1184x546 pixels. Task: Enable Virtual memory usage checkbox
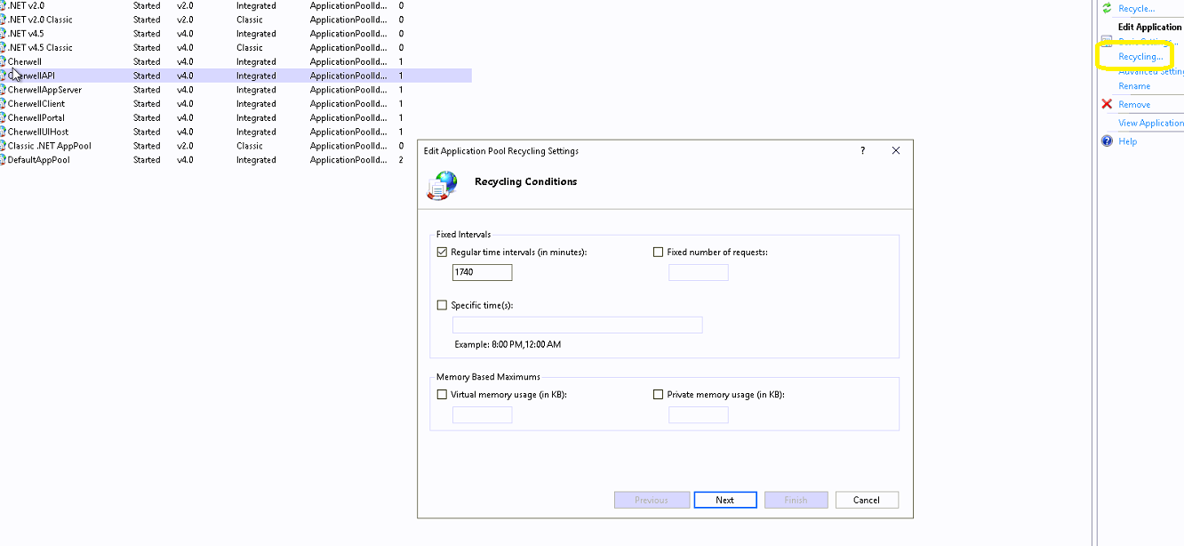point(442,395)
